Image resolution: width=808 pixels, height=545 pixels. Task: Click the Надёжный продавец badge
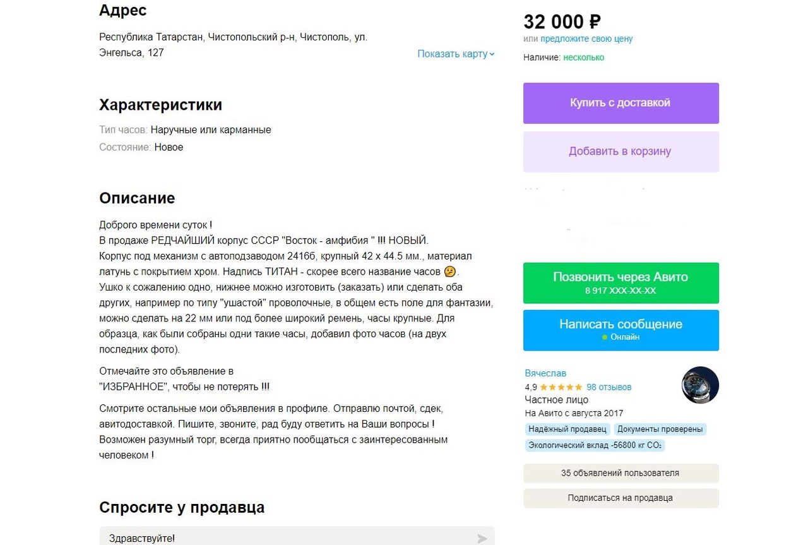[x=567, y=429]
